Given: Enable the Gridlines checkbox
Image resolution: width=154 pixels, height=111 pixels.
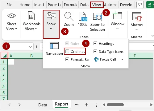Looking at the screenshot, I should pyautogui.click(x=67, y=51).
